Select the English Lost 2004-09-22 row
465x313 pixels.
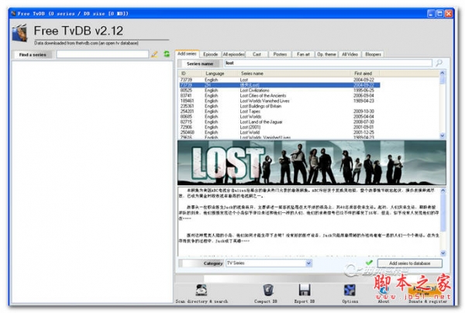click(279, 80)
